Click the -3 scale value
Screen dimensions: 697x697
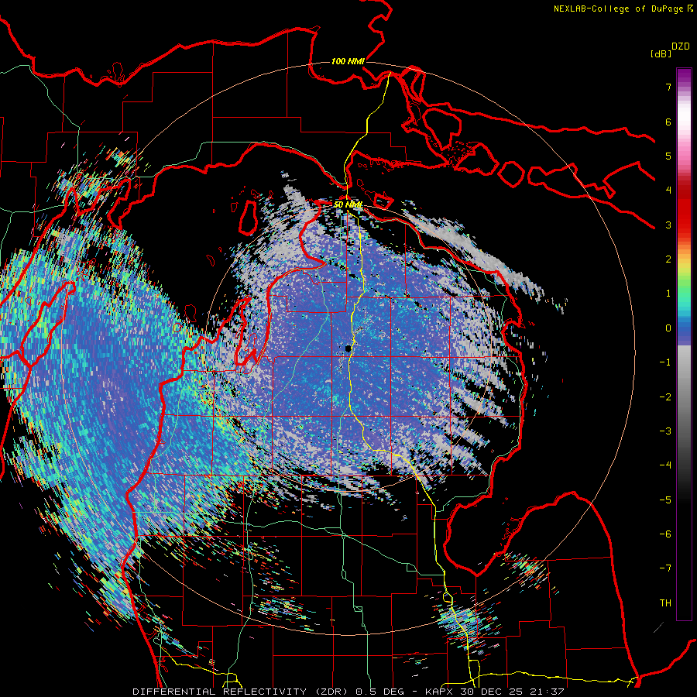pyautogui.click(x=665, y=431)
